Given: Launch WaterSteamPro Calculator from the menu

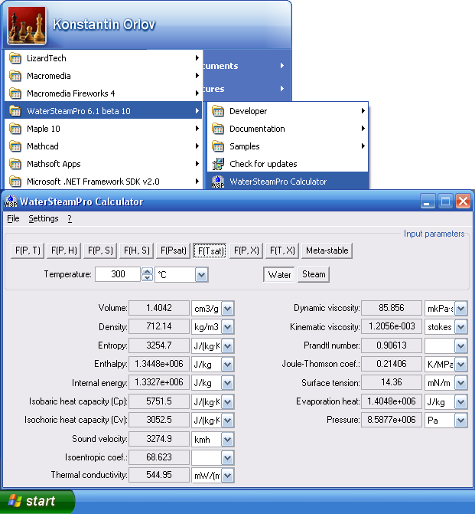Looking at the screenshot, I should point(288,182).
